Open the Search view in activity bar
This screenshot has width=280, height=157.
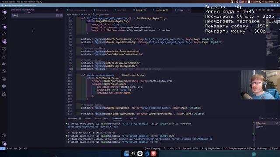(4, 18)
